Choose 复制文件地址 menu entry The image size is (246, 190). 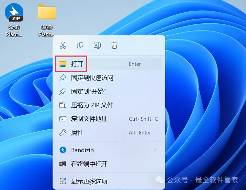point(109,119)
